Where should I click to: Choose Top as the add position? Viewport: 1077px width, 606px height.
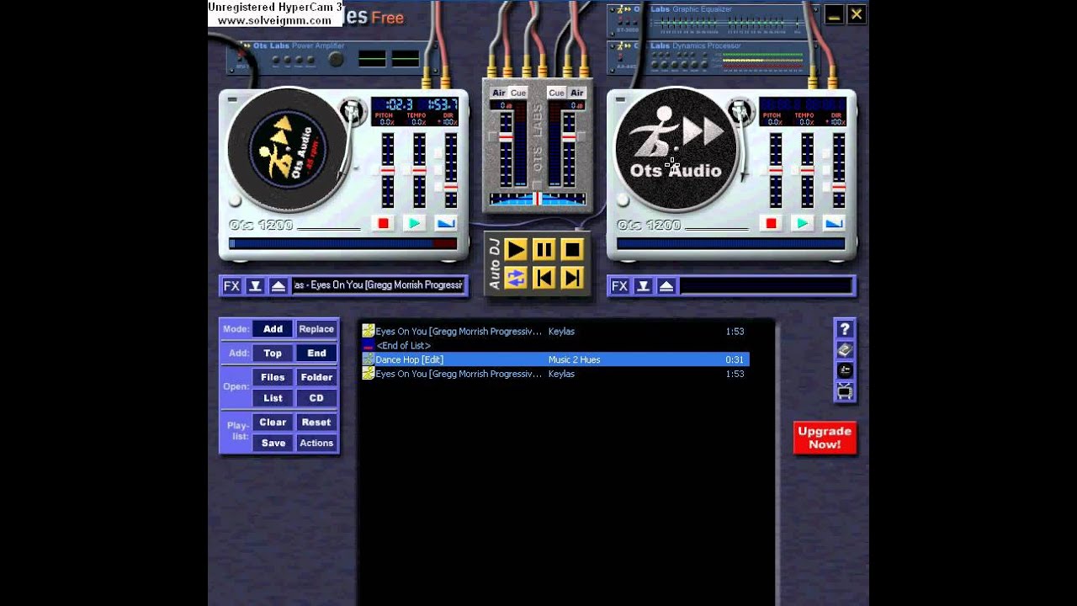[273, 353]
